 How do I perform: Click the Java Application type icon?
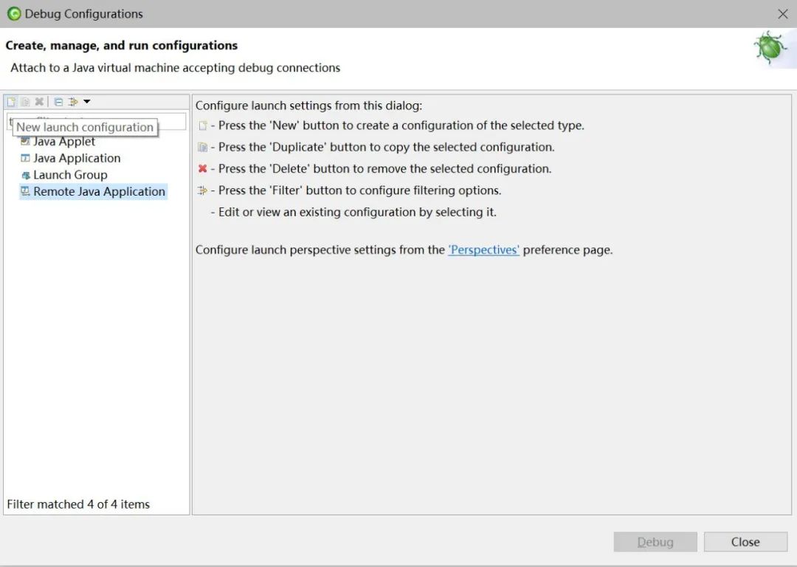pos(26,158)
